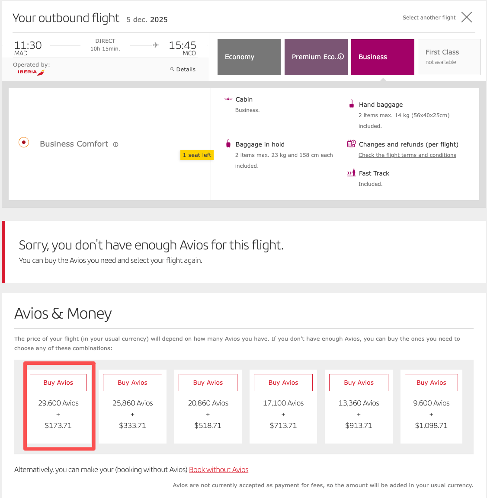
Task: Click the Baggage in hold luggage icon
Action: point(228,144)
